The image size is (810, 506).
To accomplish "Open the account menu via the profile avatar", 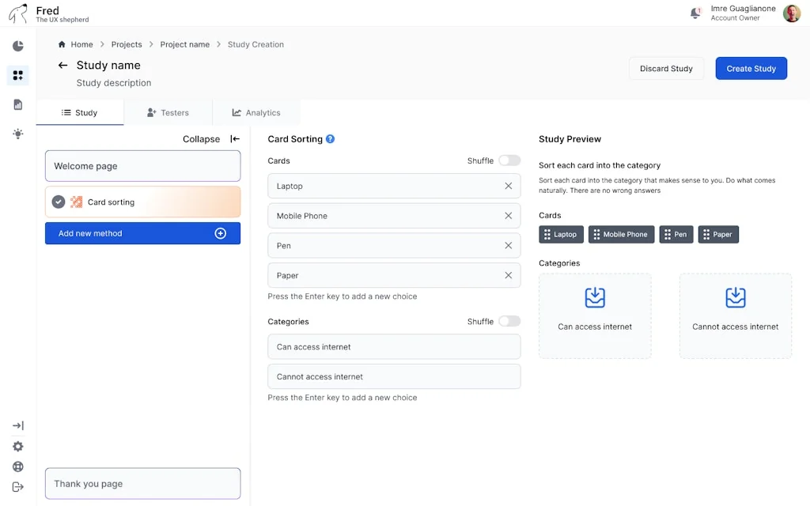I will click(x=791, y=13).
